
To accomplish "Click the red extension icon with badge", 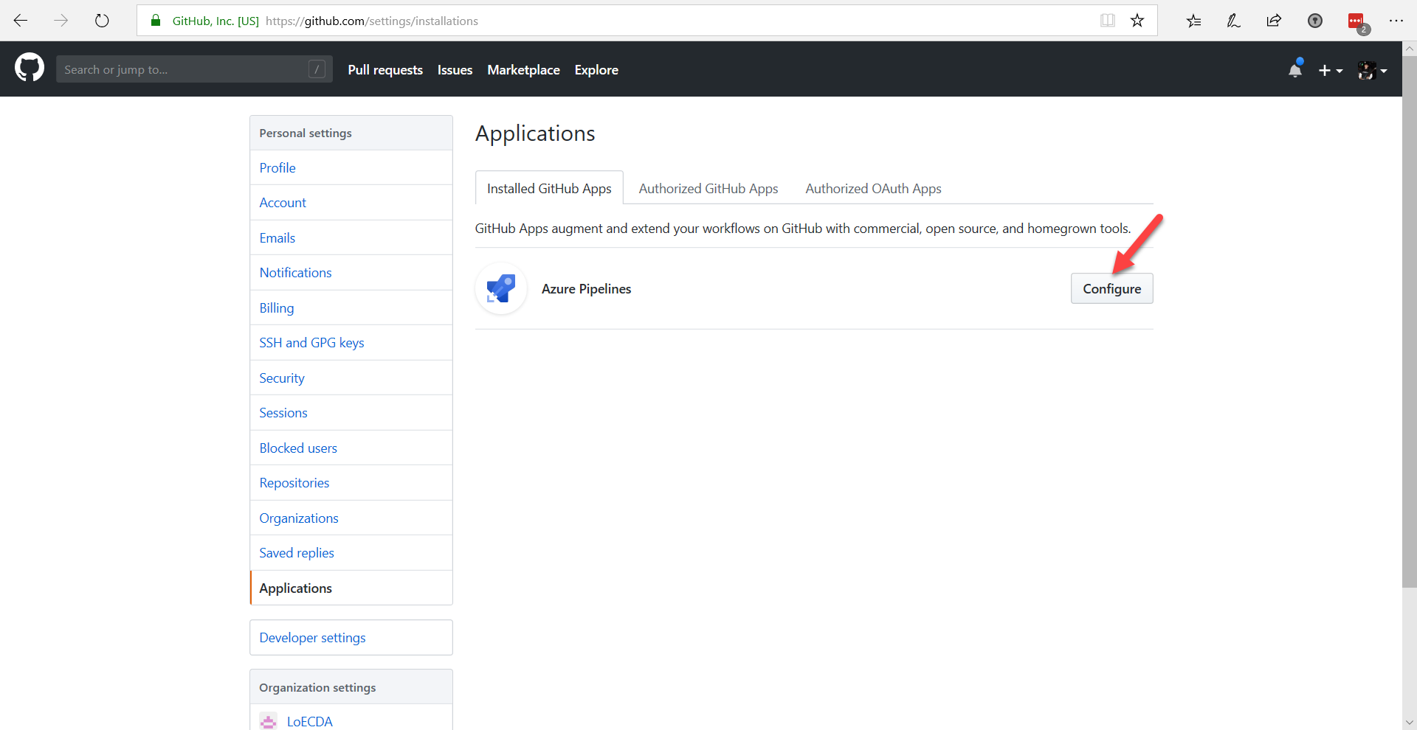I will click(x=1357, y=22).
